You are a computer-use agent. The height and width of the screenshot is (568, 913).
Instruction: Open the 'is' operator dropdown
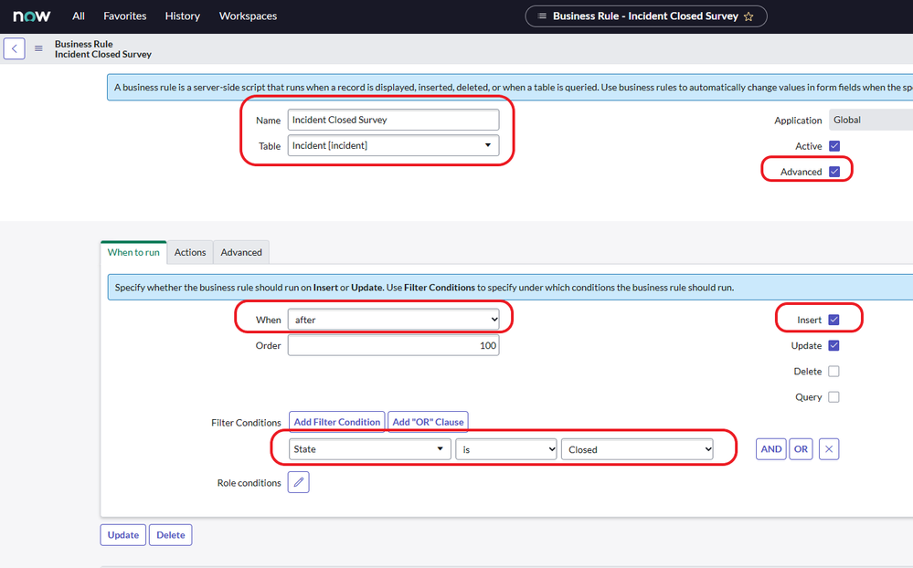tap(506, 449)
